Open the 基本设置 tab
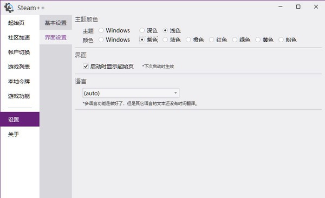 point(56,23)
